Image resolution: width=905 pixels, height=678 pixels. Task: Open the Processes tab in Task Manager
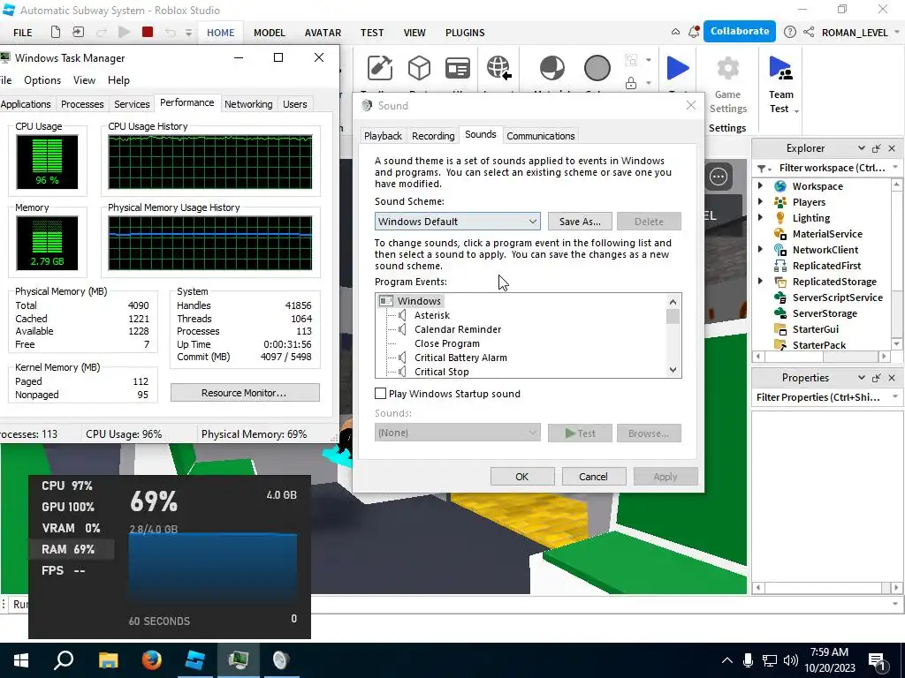click(82, 104)
